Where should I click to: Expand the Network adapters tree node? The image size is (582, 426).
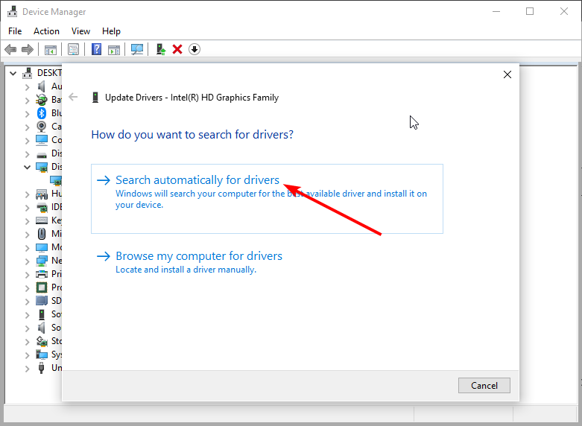coord(27,261)
